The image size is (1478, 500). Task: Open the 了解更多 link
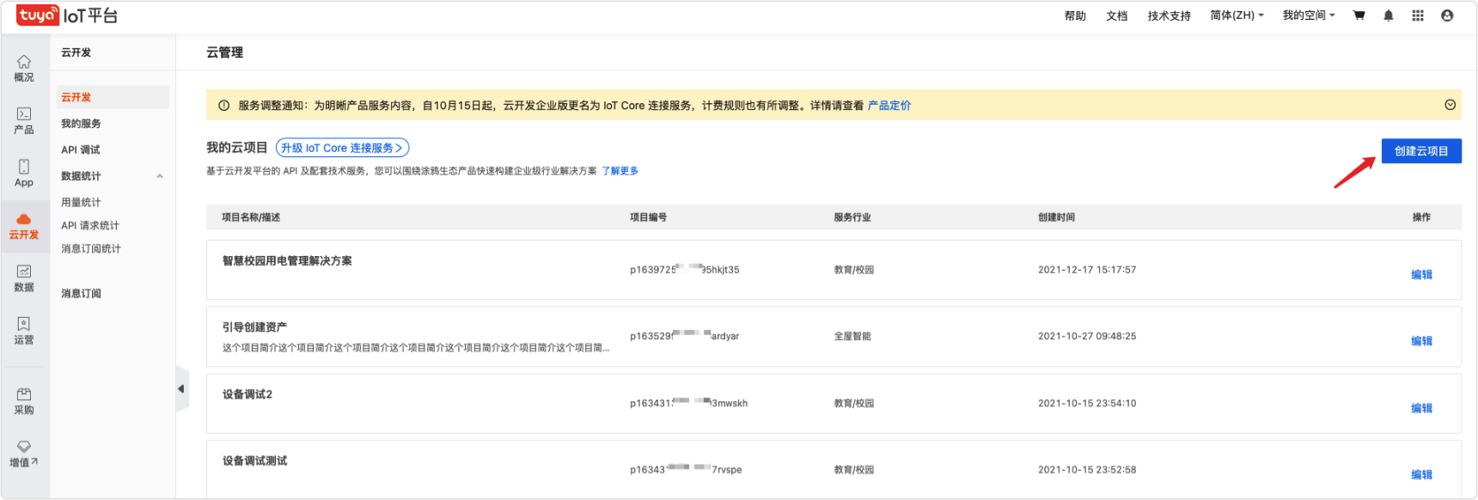click(620, 171)
